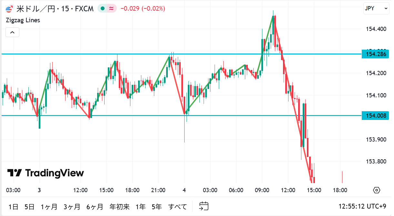
Task: Click the pink approximate-data wave icon
Action: tap(111, 9)
